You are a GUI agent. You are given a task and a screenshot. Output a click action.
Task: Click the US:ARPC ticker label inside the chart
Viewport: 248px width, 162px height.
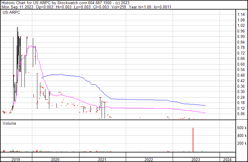pos(10,13)
